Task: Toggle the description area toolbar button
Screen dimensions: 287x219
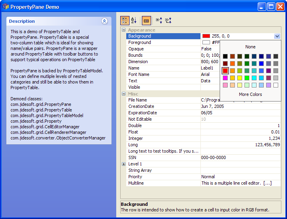Action: (146, 20)
